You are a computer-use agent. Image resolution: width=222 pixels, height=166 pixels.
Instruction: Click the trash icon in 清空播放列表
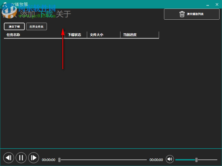[182, 14]
